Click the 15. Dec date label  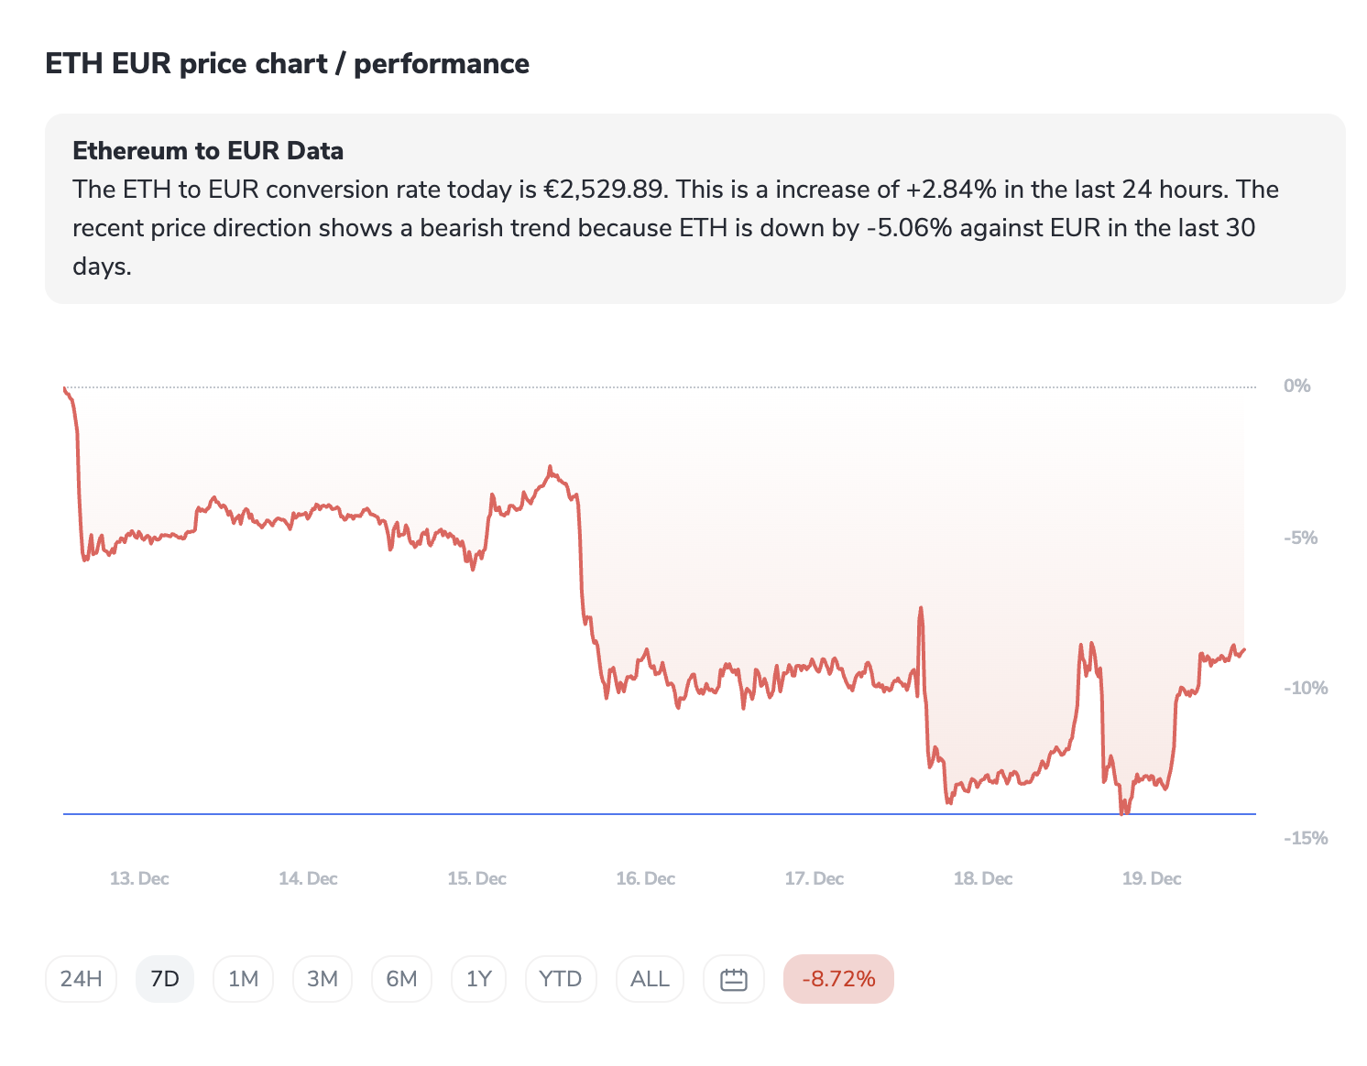point(476,878)
